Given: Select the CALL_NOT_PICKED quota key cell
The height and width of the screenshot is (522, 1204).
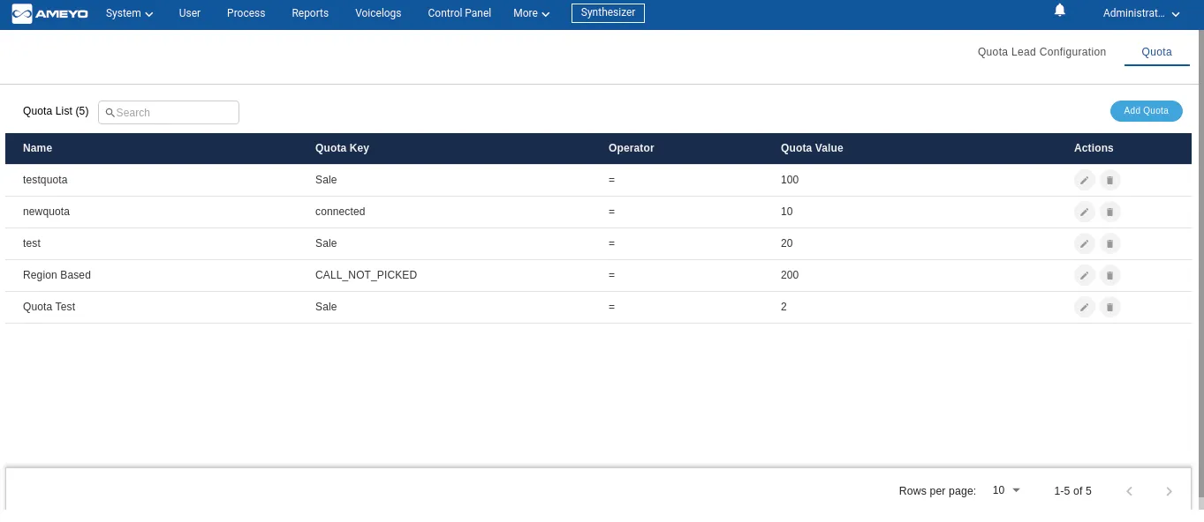Looking at the screenshot, I should point(366,275).
